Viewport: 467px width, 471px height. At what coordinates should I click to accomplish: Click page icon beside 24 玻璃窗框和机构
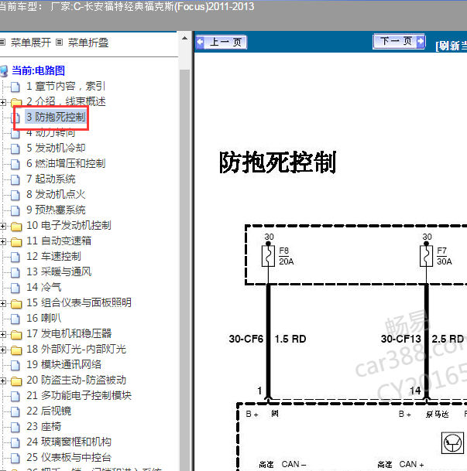point(15,442)
